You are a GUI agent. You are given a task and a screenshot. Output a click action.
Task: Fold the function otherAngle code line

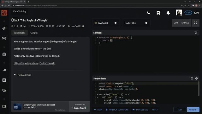[x=98, y=38]
